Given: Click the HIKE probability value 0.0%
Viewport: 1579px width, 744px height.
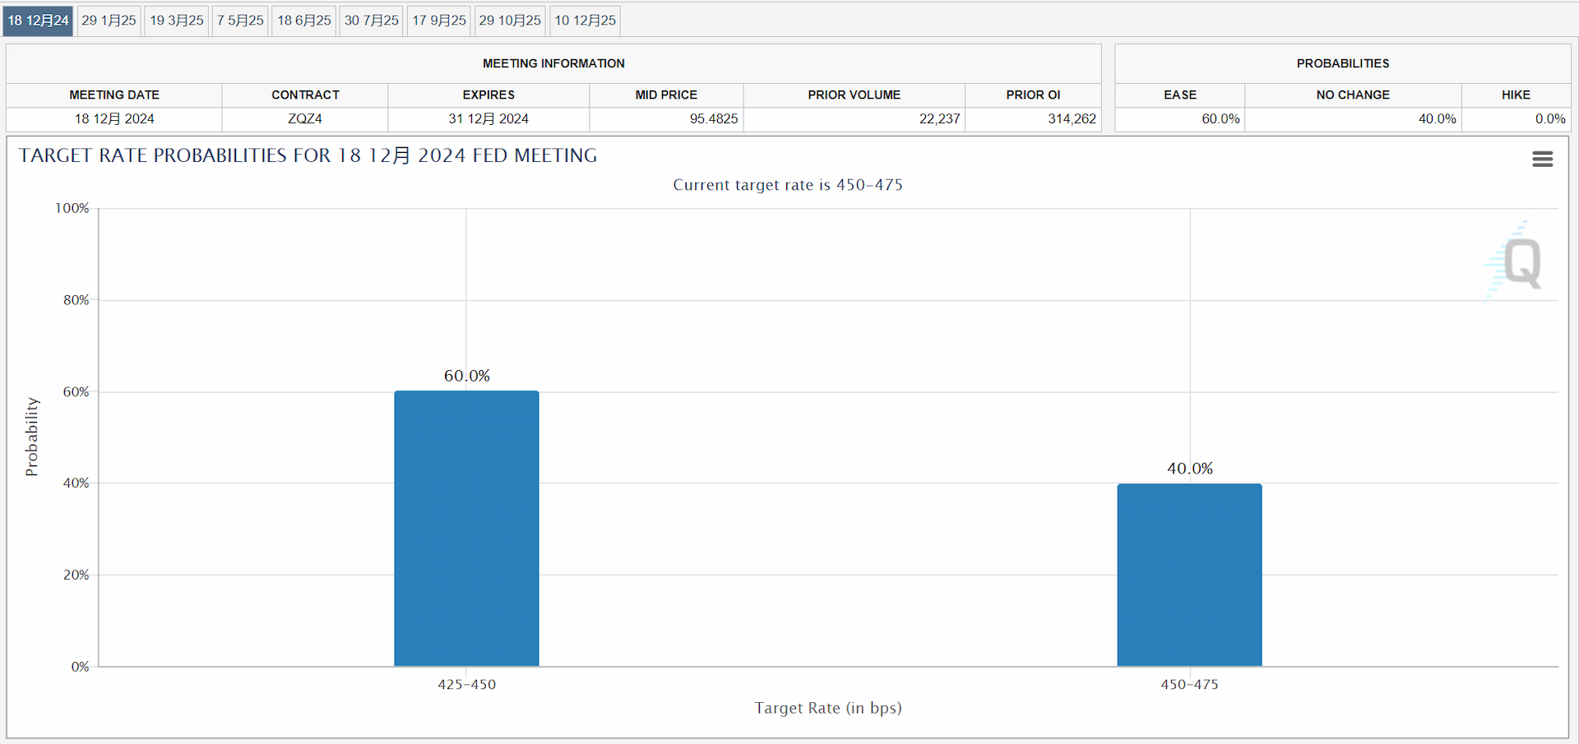Looking at the screenshot, I should 1549,119.
